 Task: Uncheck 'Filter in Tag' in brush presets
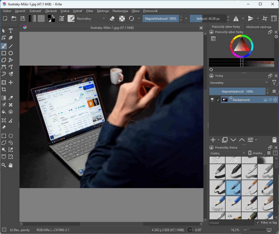click(x=258, y=222)
